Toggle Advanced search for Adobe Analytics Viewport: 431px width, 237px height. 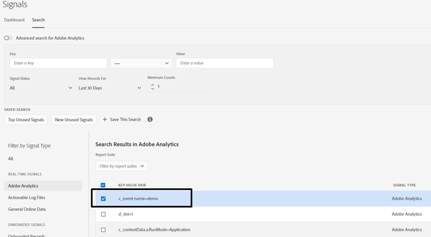click(8, 38)
